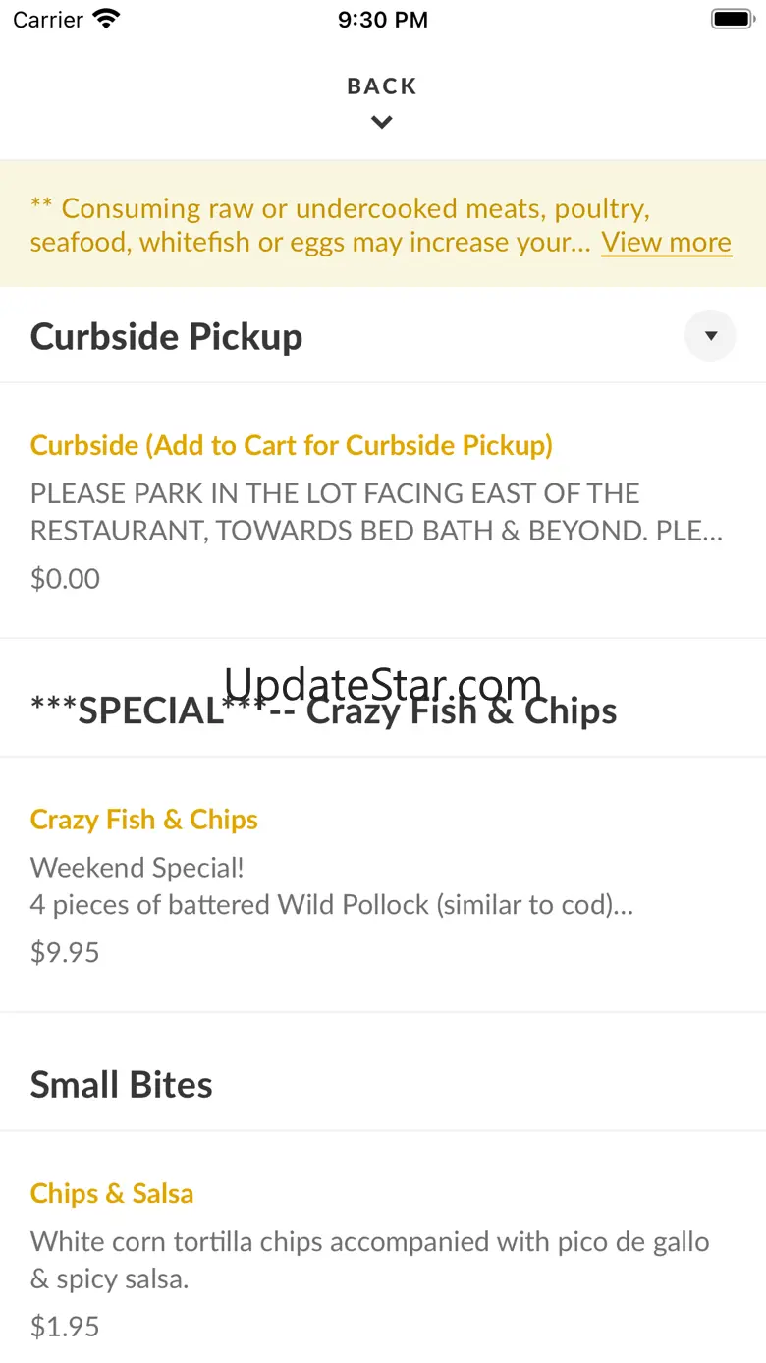Tap the White corn tortilla chips description
Image resolution: width=766 pixels, height=1363 pixels.
(369, 1261)
